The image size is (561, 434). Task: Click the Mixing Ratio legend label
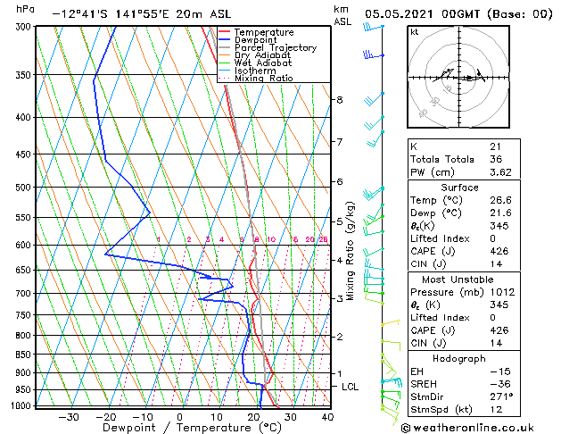(264, 78)
